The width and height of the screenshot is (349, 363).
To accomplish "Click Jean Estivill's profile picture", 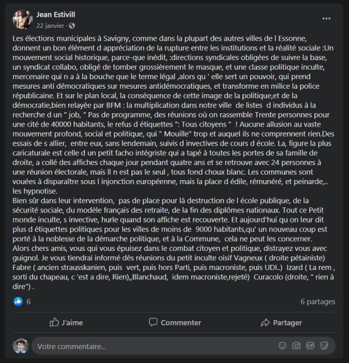I will click(22, 20).
